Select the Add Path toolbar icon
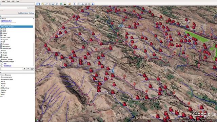This screenshot has height=122, width=217. coord(50,4)
